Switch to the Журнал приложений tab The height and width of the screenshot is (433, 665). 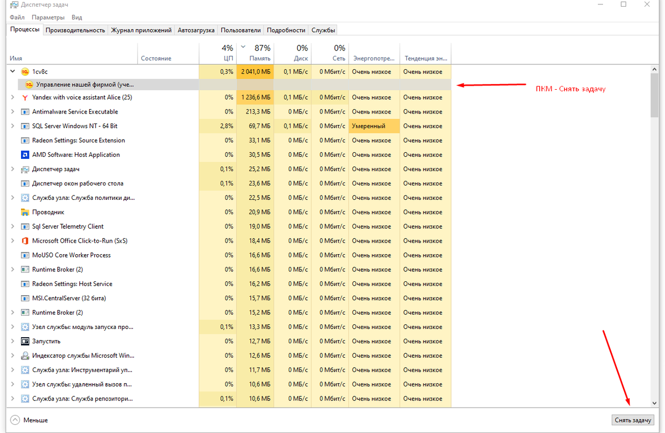coord(141,30)
